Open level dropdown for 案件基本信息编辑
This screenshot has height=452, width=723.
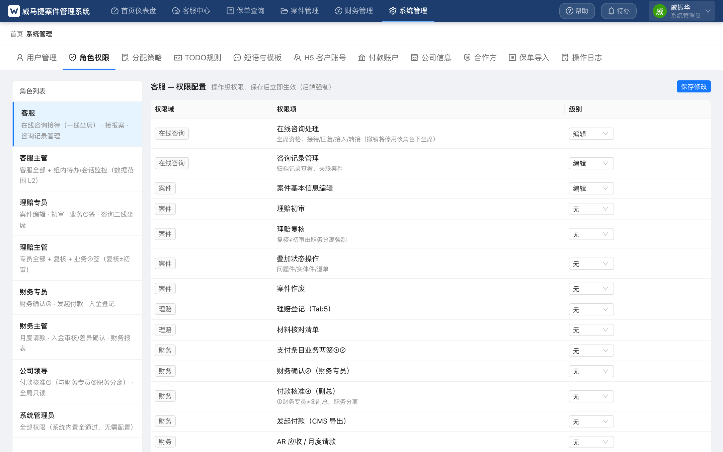click(x=591, y=188)
